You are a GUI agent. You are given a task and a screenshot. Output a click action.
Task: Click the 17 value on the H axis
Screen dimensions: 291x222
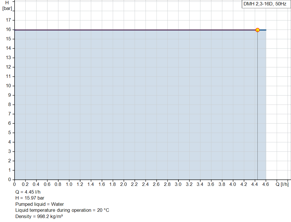(8, 20)
